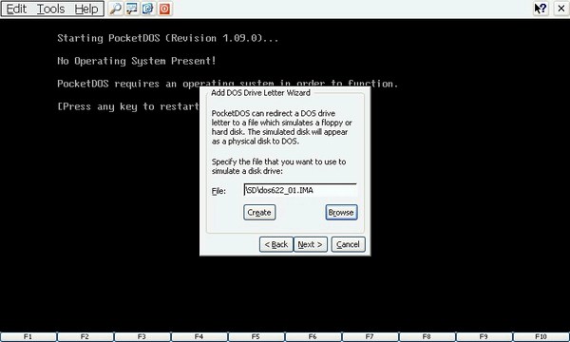Open the Tools menu
Screen dimensions: 570x342
51,9
